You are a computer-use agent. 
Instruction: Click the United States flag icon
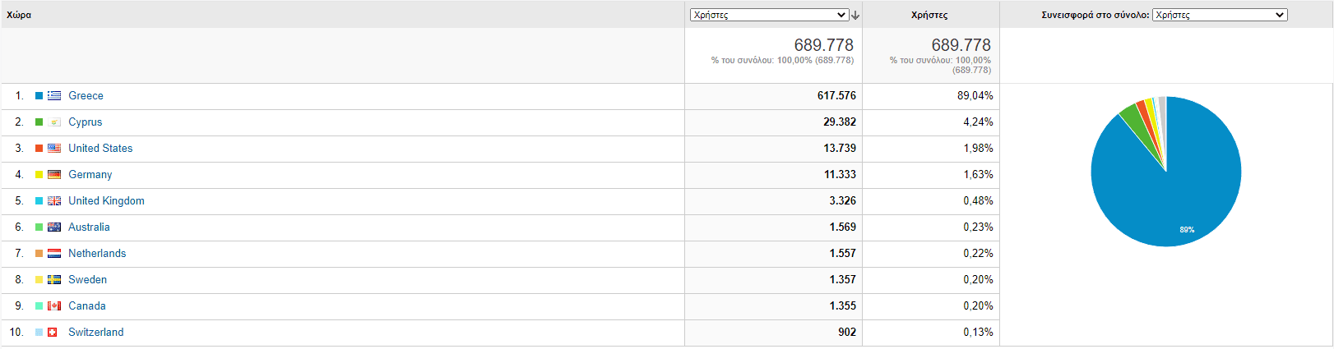(x=54, y=149)
